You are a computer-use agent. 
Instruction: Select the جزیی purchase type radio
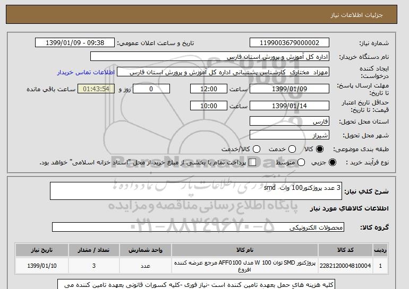point(333,162)
